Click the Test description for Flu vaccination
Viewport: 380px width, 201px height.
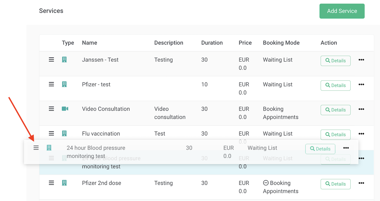click(x=160, y=133)
